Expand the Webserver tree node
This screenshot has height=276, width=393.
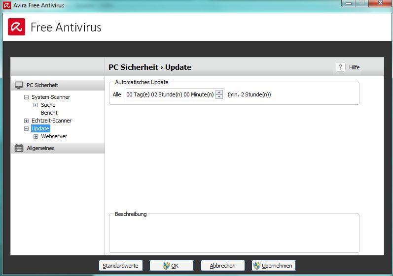pyautogui.click(x=36, y=136)
